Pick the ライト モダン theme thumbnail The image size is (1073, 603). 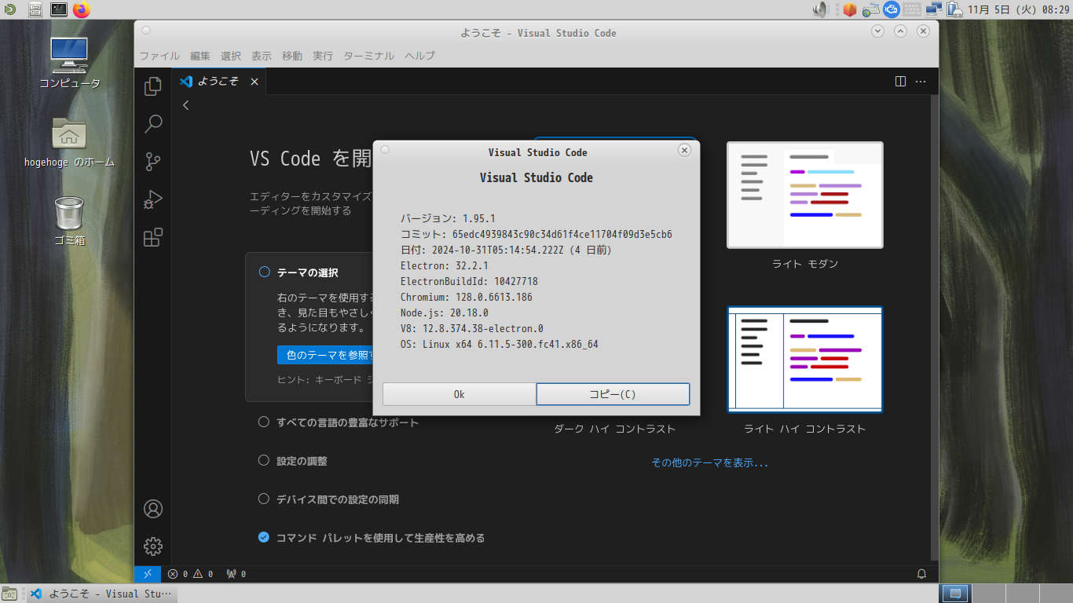pyautogui.click(x=805, y=195)
